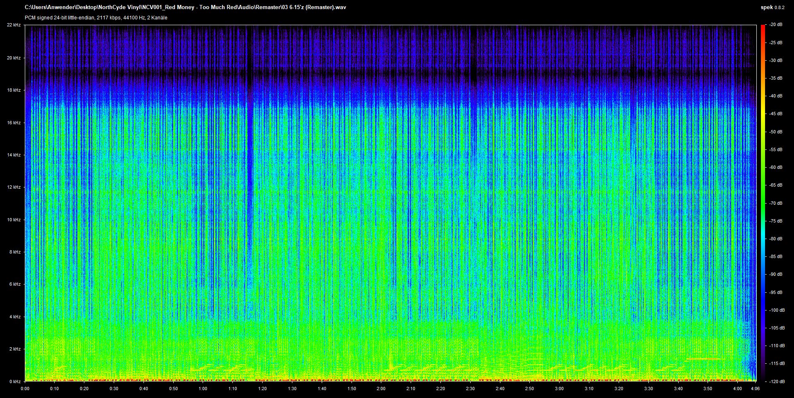This screenshot has width=794, height=398.
Task: Click the 4:06 end time marker
Action: coord(755,389)
